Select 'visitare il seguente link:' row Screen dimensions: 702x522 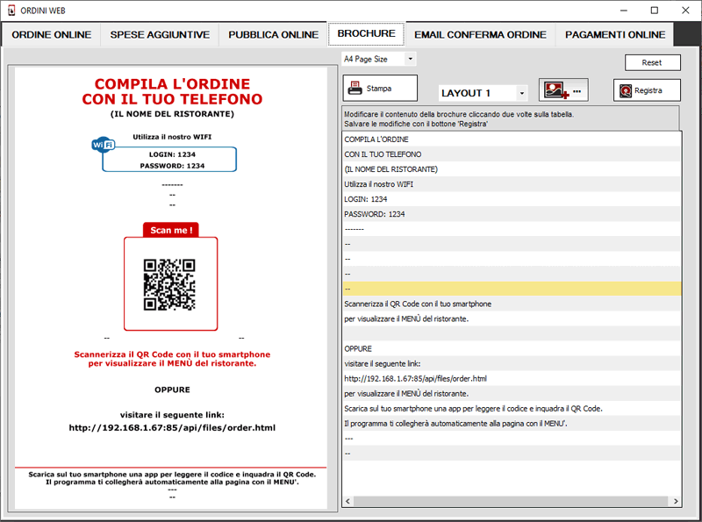pos(512,363)
